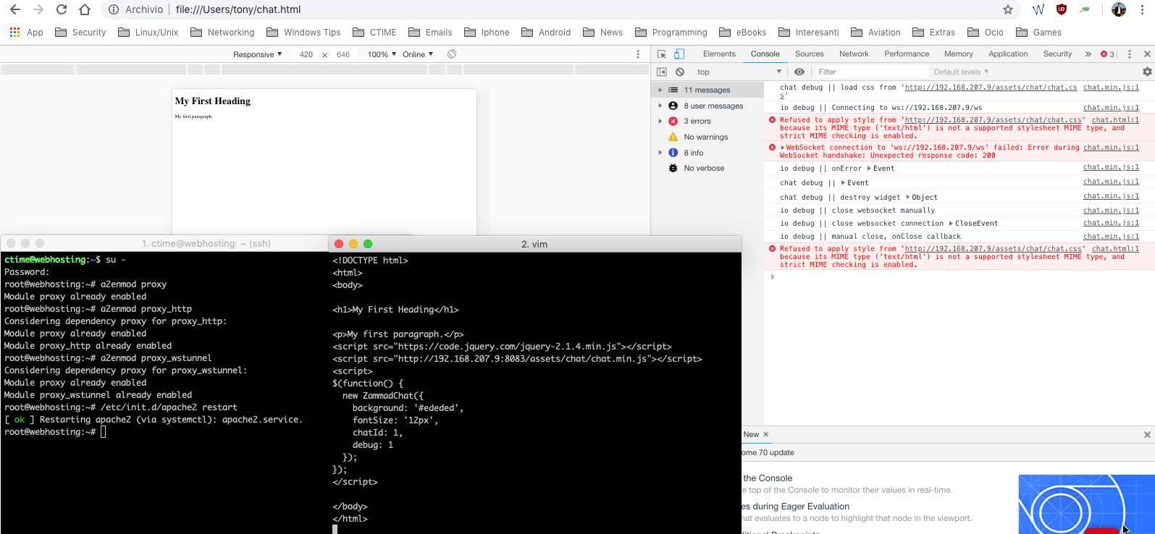Image resolution: width=1155 pixels, height=534 pixels.
Task: Open the Responsive device dropdown
Action: coord(257,54)
